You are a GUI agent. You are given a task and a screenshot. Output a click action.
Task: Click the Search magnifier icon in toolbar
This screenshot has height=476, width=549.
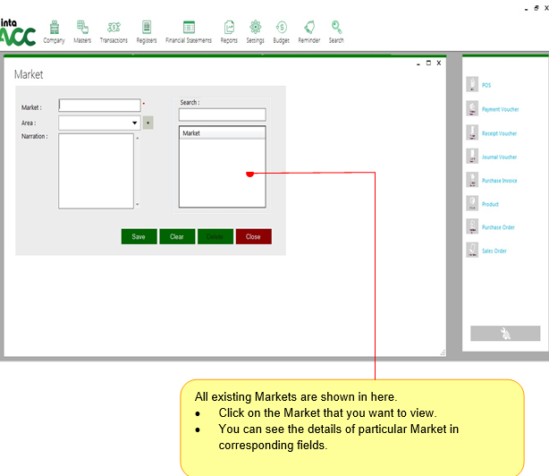(336, 28)
